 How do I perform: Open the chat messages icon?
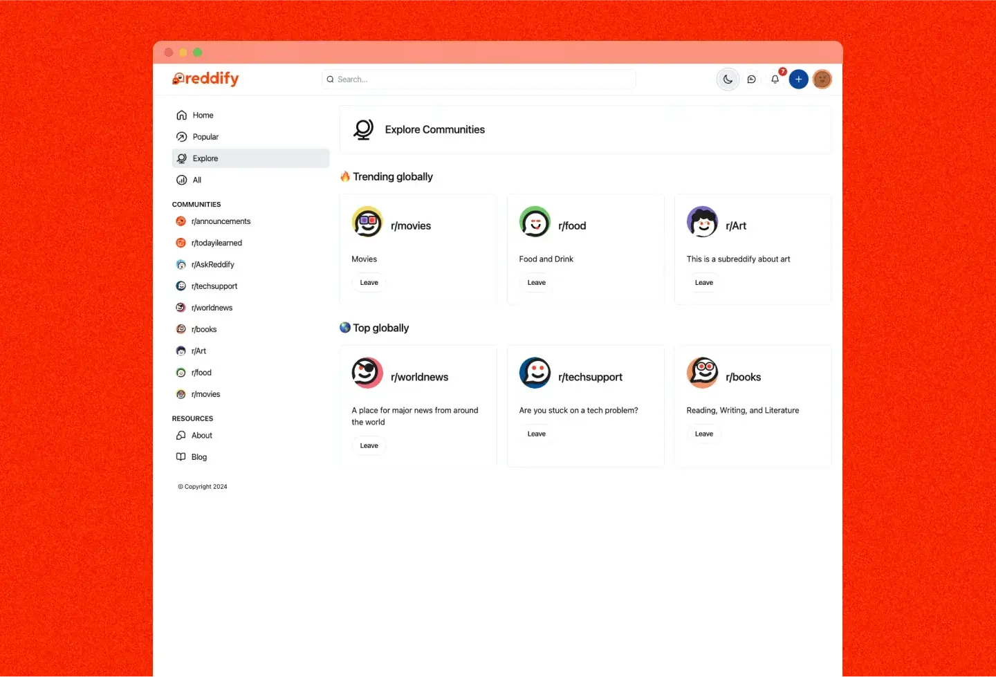coord(751,80)
